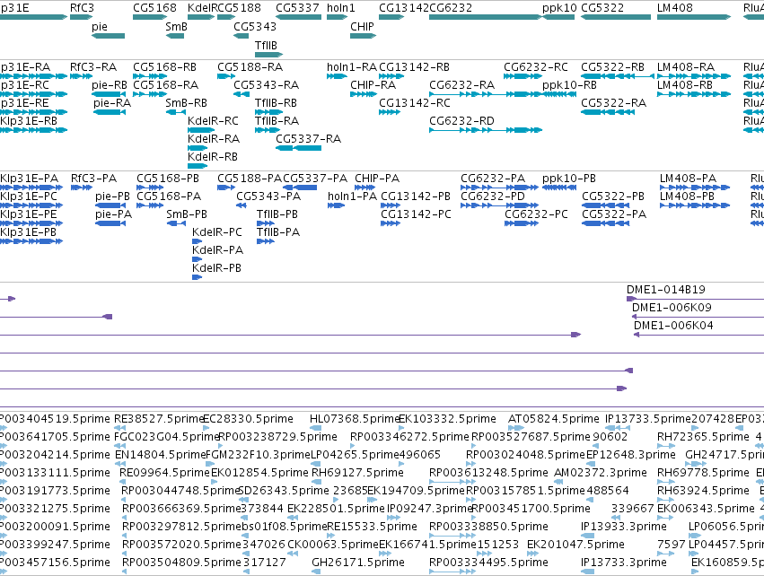
Task: Select the CG5322 gene glyph
Action: [x=616, y=17]
